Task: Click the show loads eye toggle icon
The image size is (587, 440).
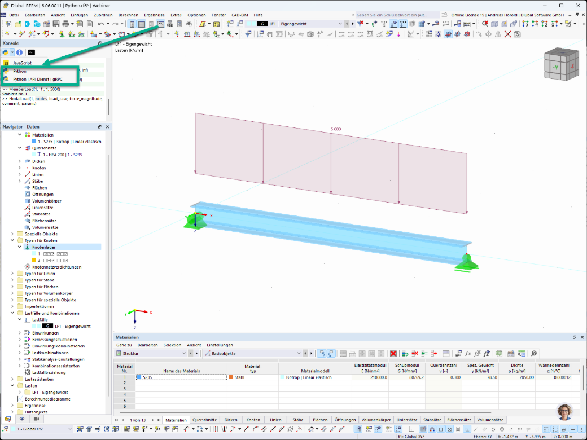Action: tap(393, 24)
